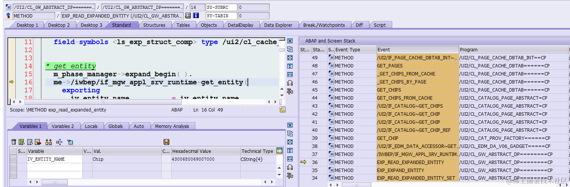
Task: Switch to Variables 2 tab
Action: [x=63, y=126]
